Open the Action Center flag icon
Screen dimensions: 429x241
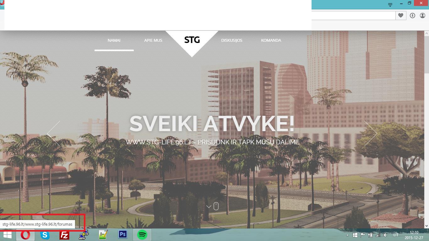pyautogui.click(x=362, y=235)
